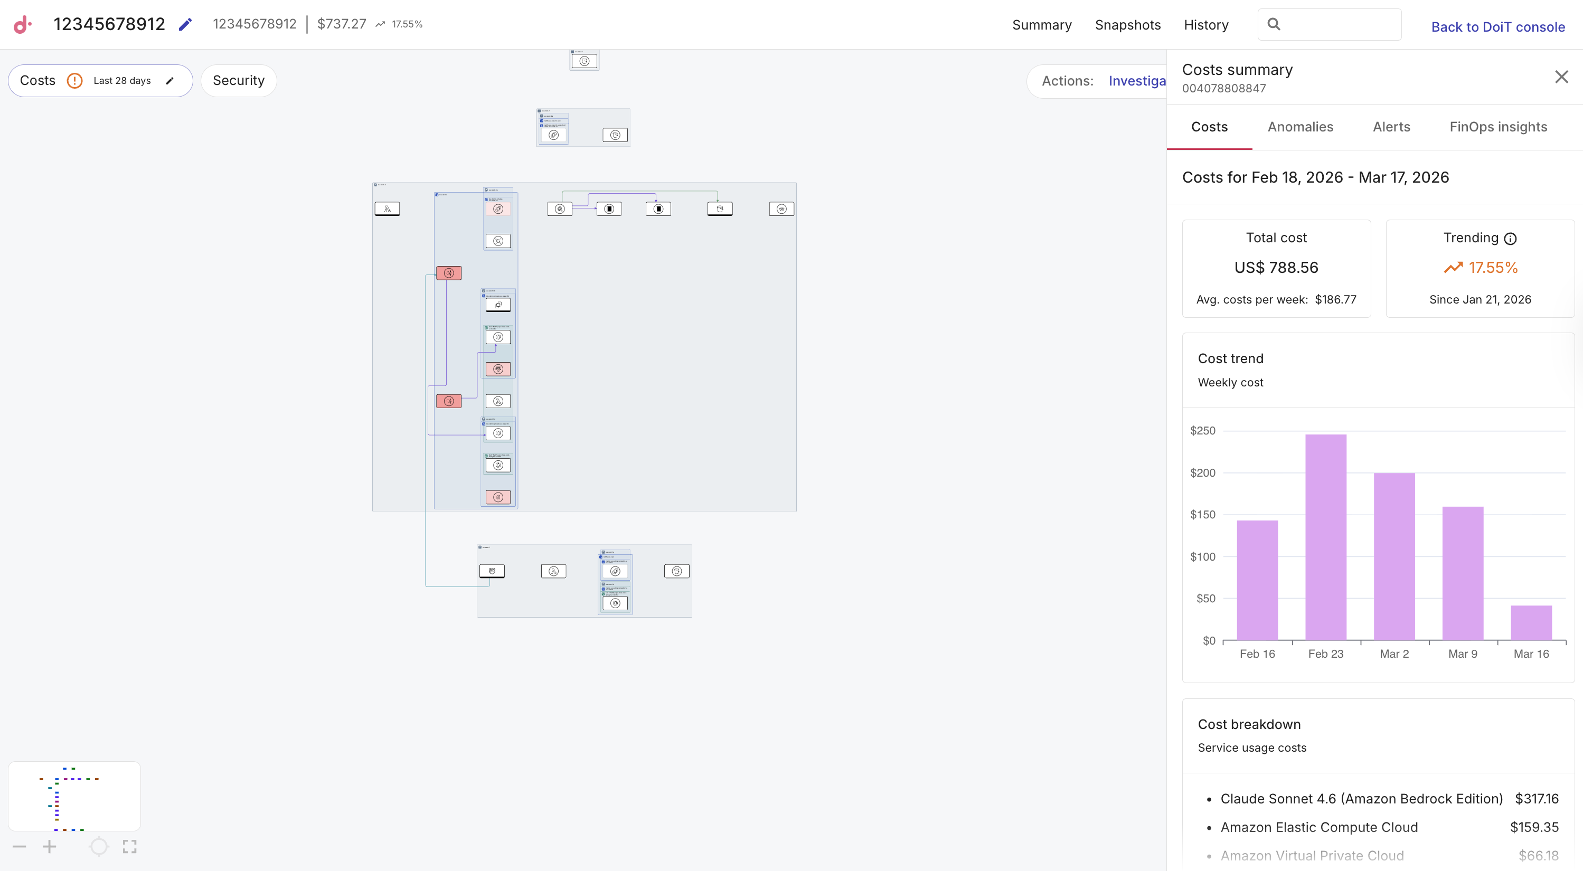Switch to the FinOps insights tab
Screen dimensions: 1583x871
[x=1499, y=127]
